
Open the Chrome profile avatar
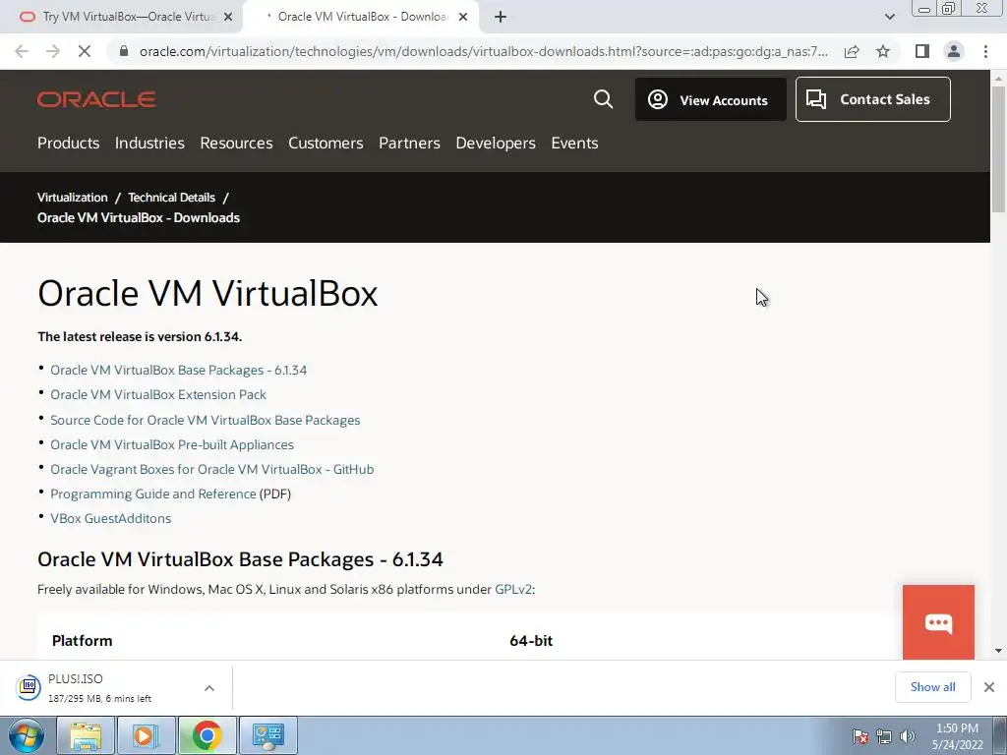click(954, 51)
